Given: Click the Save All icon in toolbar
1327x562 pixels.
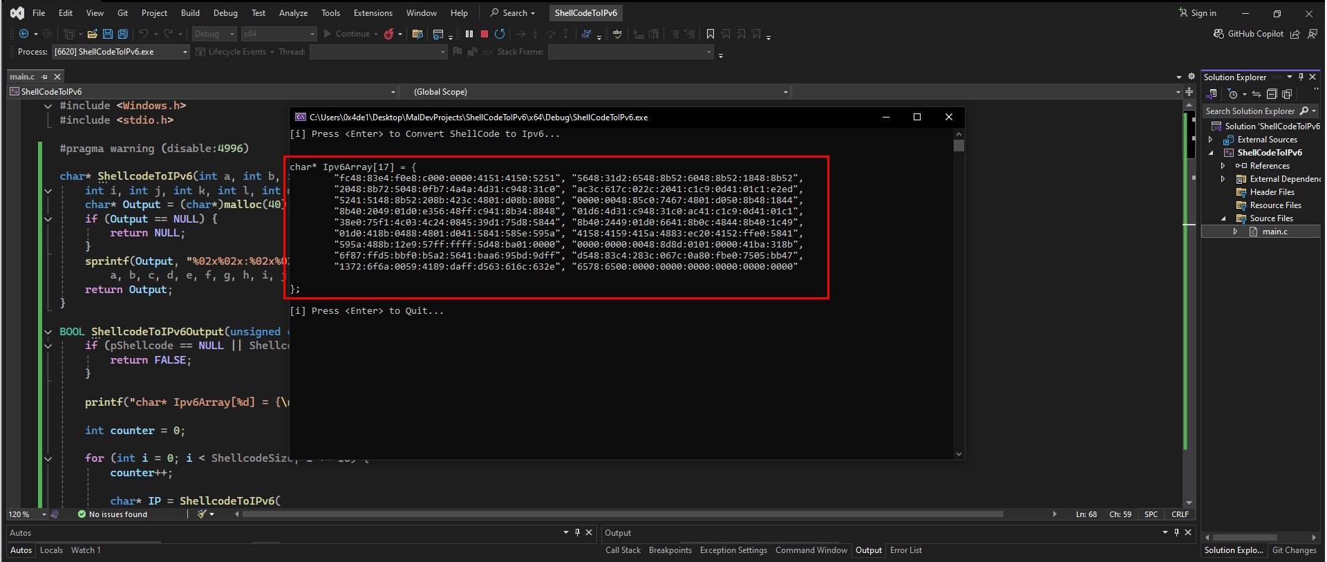Looking at the screenshot, I should [x=122, y=34].
